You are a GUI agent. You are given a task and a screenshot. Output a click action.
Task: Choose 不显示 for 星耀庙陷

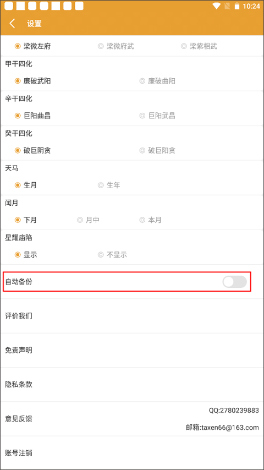click(x=112, y=255)
